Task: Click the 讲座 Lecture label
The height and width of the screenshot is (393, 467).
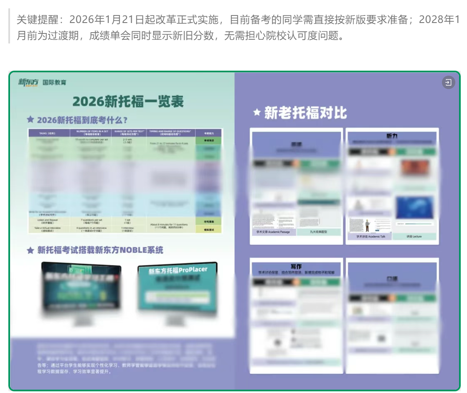Action: [414, 236]
